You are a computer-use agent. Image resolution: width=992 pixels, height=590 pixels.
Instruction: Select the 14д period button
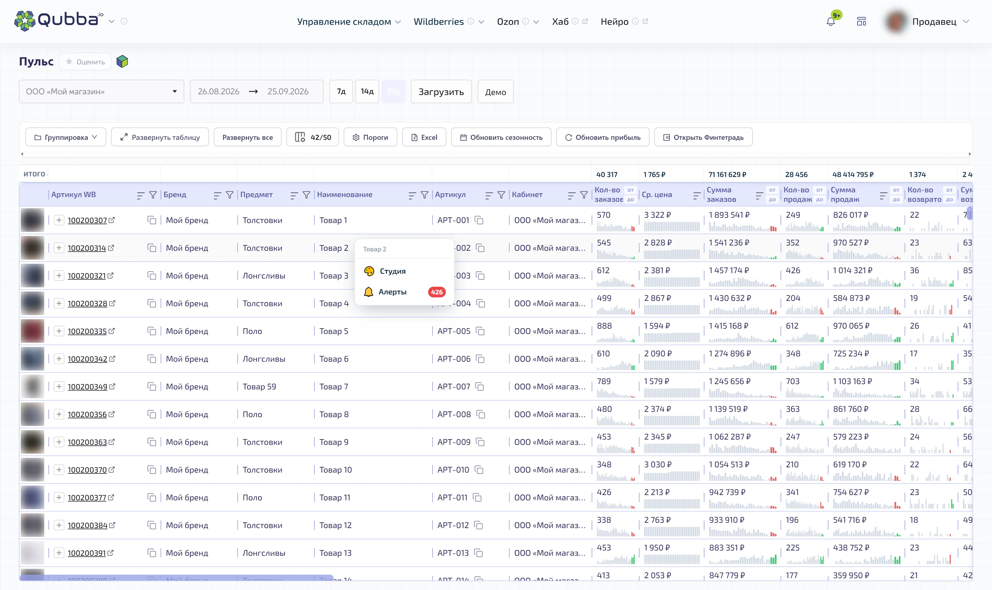pyautogui.click(x=367, y=92)
